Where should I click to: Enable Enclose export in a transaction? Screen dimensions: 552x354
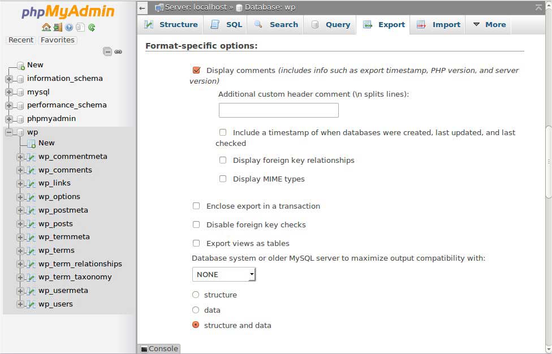coord(196,206)
